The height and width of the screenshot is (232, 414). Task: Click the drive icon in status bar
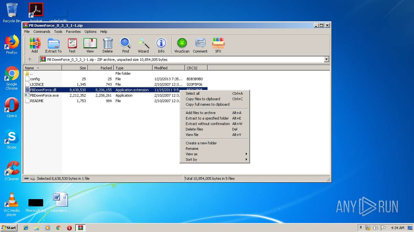point(27,179)
